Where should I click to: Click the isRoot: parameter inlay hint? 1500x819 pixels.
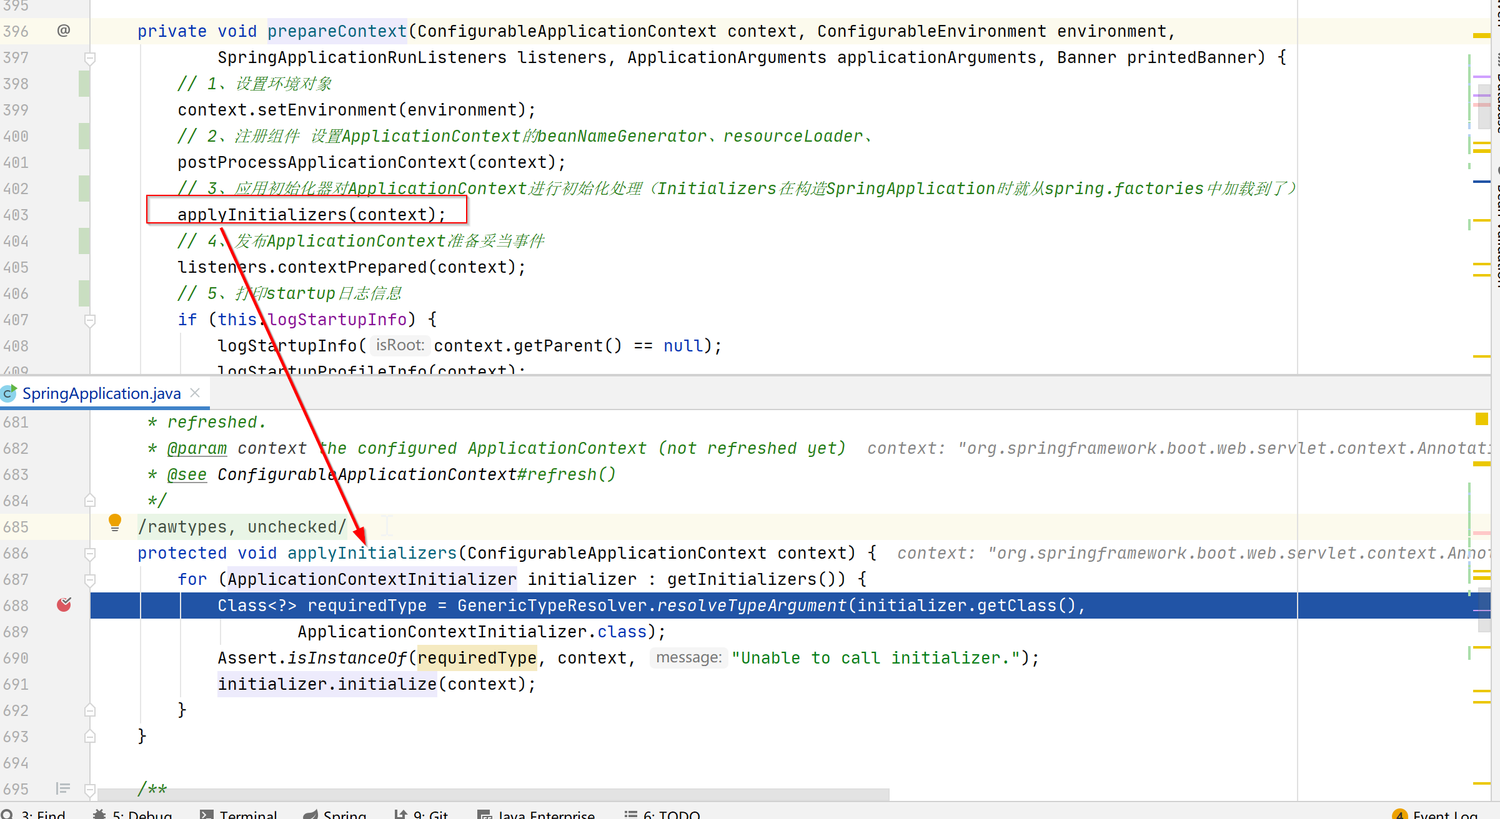(400, 345)
